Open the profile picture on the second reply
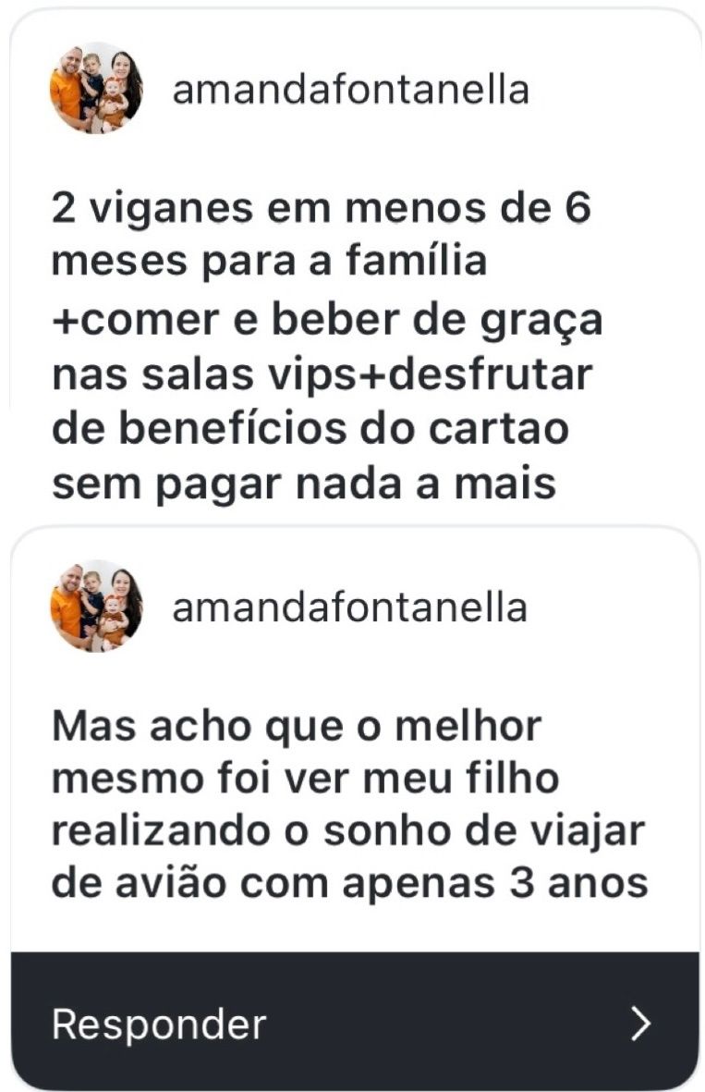Viewport: 705px width, 1092px height. coord(96,606)
